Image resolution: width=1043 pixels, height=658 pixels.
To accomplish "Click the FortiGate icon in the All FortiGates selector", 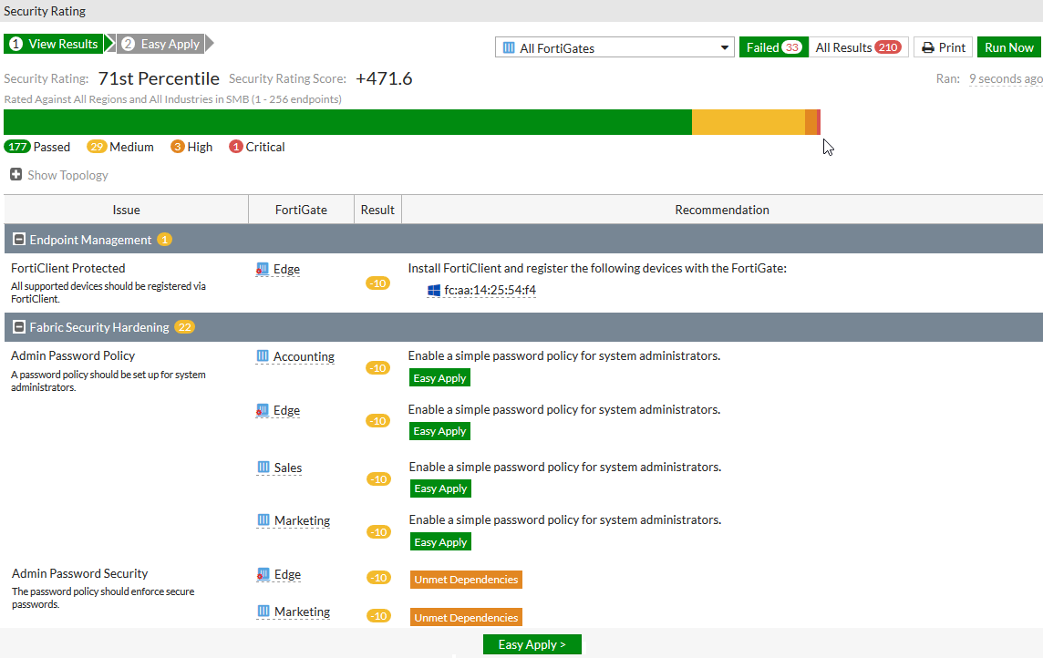I will [509, 48].
